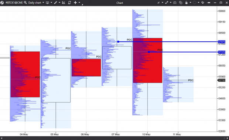Image resolution: width=229 pixels, height=140 pixels.
Task: Click the application logo icon in the title bar
Action: tap(2, 3)
